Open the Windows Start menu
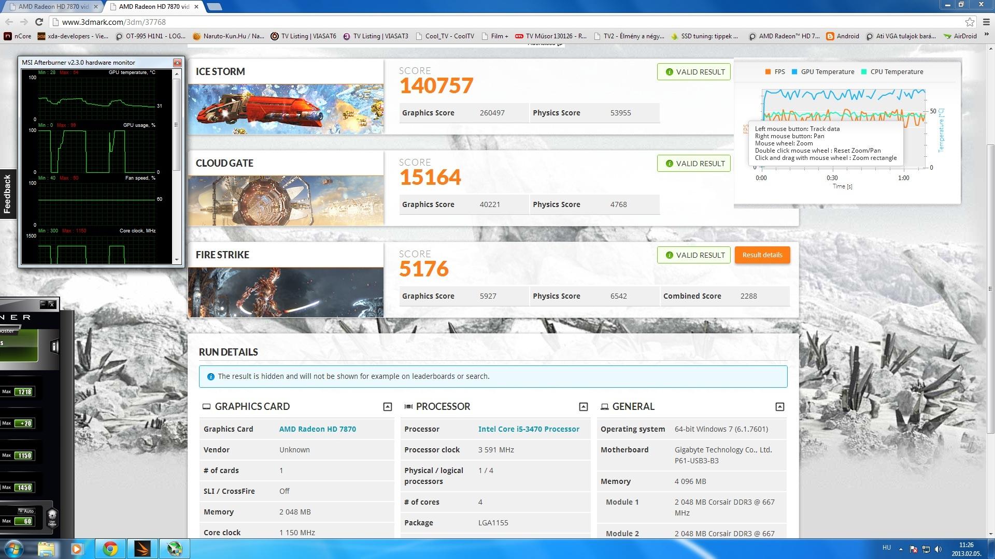Viewport: 995px width, 559px height. point(13,549)
